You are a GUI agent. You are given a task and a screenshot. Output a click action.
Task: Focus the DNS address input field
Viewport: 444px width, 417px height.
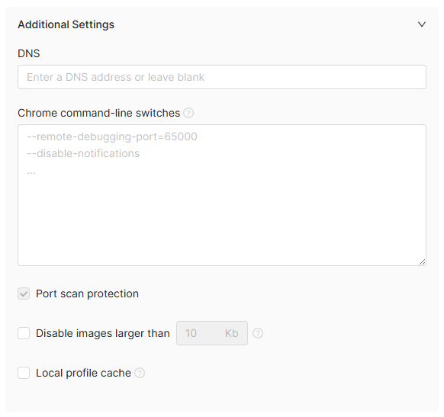pos(222,77)
